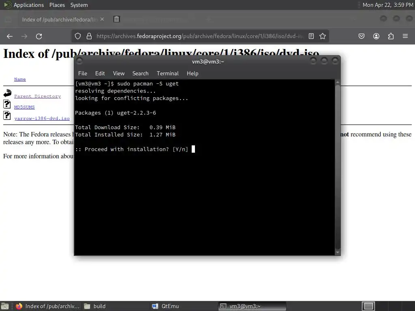
Task: Open the Applications menu
Action: tap(29, 5)
